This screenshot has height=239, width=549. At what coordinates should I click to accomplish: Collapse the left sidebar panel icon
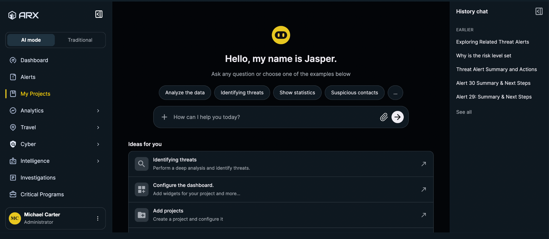point(99,14)
